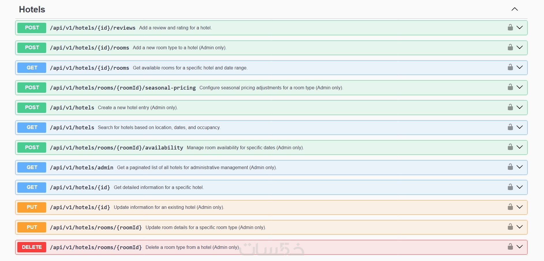The width and height of the screenshot is (544, 261).
Task: Click the red DELETE method badge
Action: click(32, 247)
